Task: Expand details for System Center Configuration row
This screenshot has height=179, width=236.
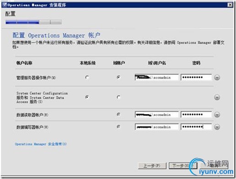Action: pyautogui.click(x=217, y=97)
